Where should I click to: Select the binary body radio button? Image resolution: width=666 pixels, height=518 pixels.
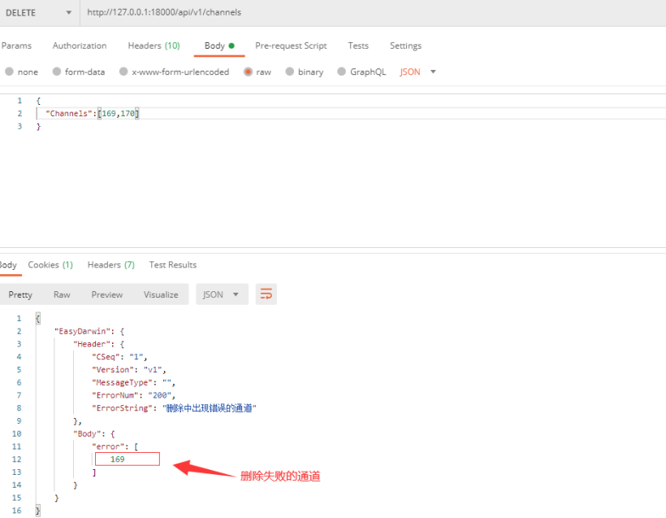289,72
